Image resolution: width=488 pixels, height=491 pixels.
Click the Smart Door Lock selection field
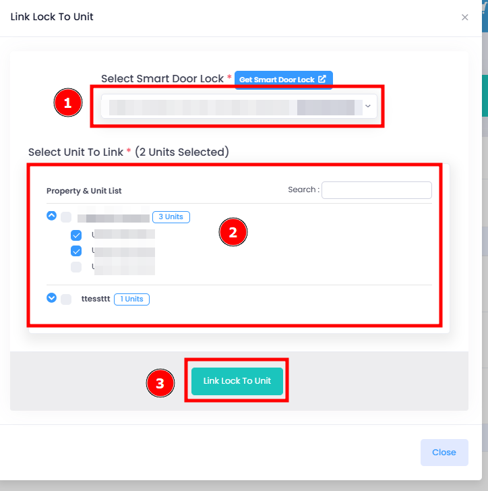tap(239, 106)
